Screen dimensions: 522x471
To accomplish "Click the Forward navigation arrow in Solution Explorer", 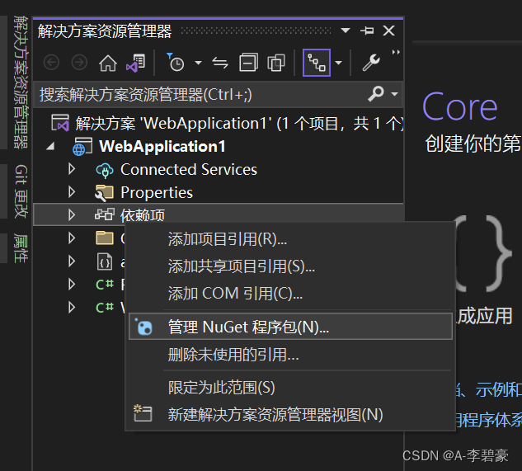I will (x=79, y=63).
